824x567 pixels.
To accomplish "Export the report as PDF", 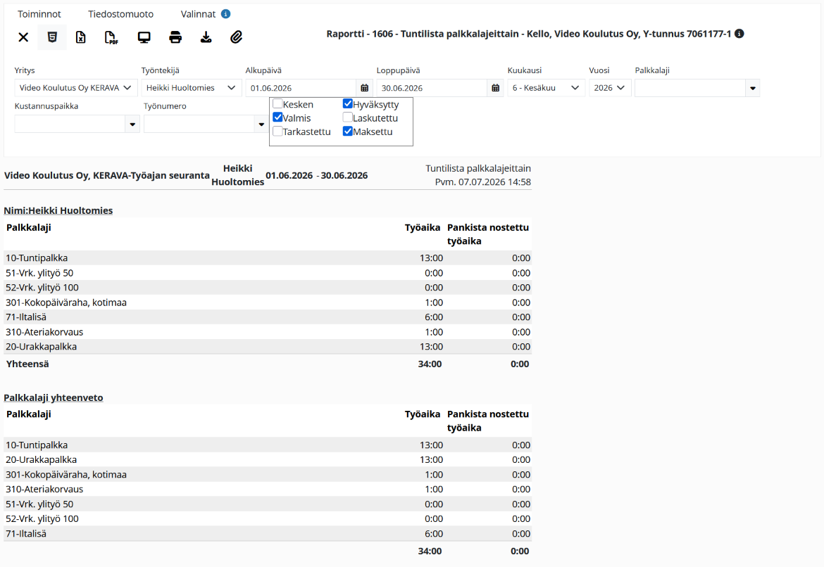I will tap(111, 37).
